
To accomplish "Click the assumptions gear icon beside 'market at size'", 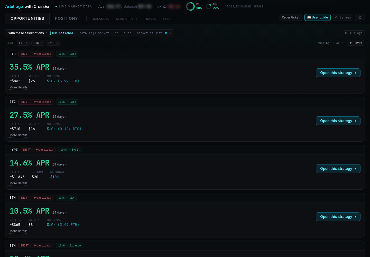I will [x=166, y=33].
